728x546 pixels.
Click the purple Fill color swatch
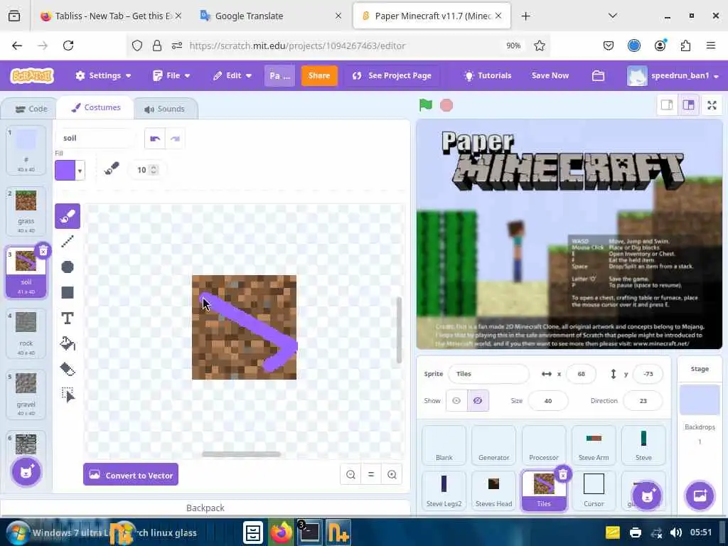65,171
